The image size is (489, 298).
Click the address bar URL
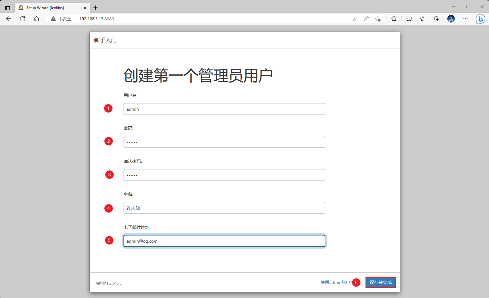(97, 19)
